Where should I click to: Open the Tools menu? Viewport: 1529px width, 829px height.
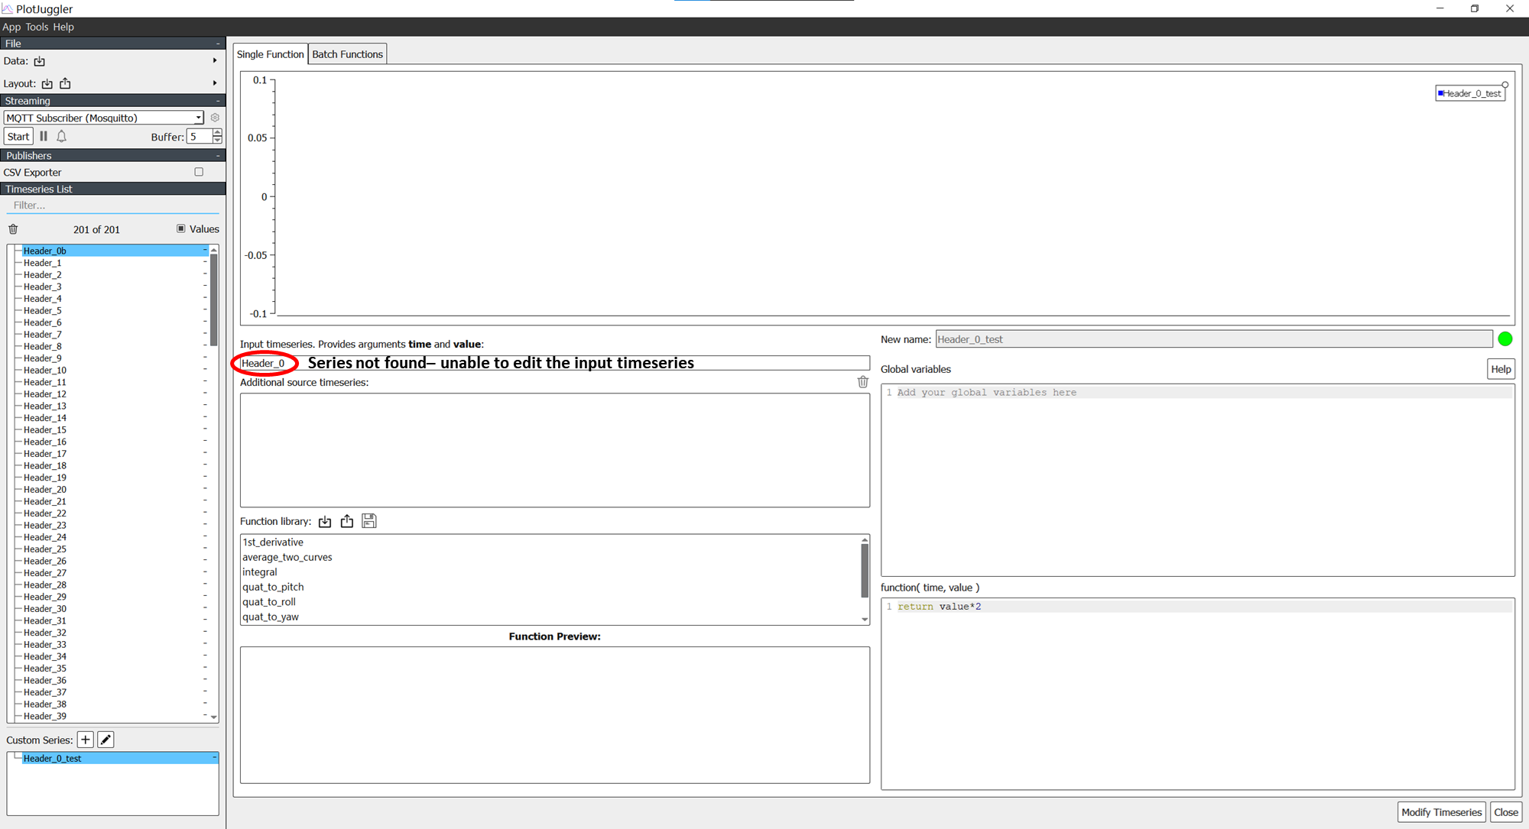coord(37,27)
